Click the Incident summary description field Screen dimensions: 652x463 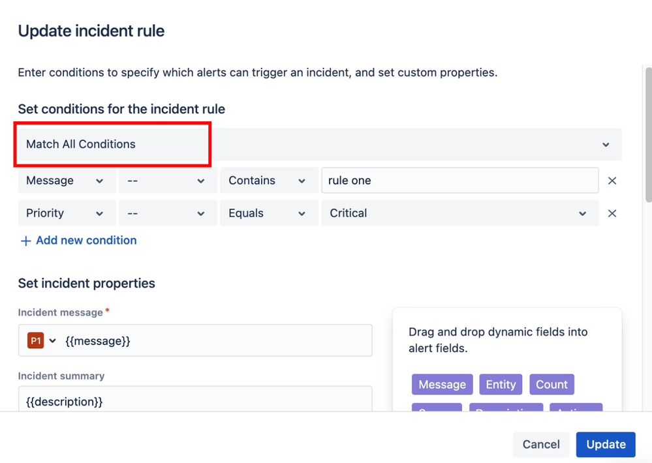pos(194,400)
